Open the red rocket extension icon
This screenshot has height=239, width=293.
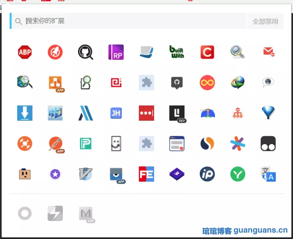pyautogui.click(x=55, y=52)
